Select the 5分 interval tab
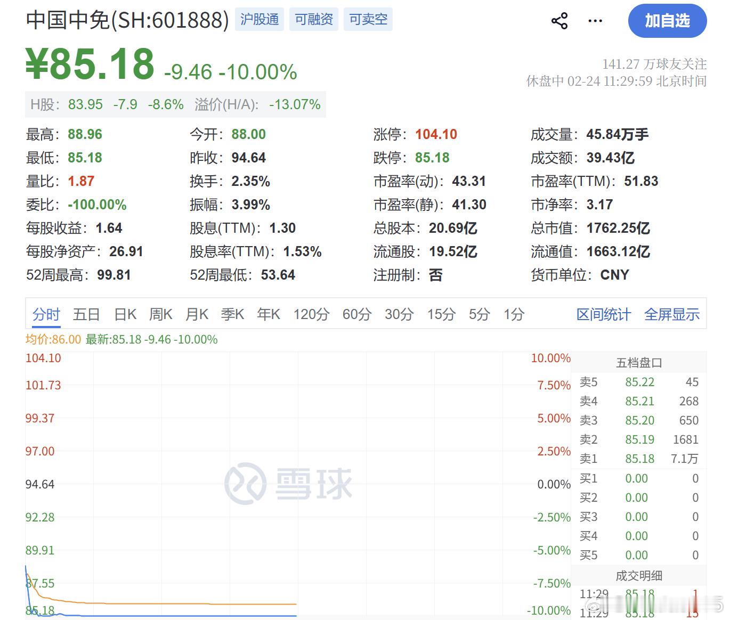730x620 pixels. 480,314
